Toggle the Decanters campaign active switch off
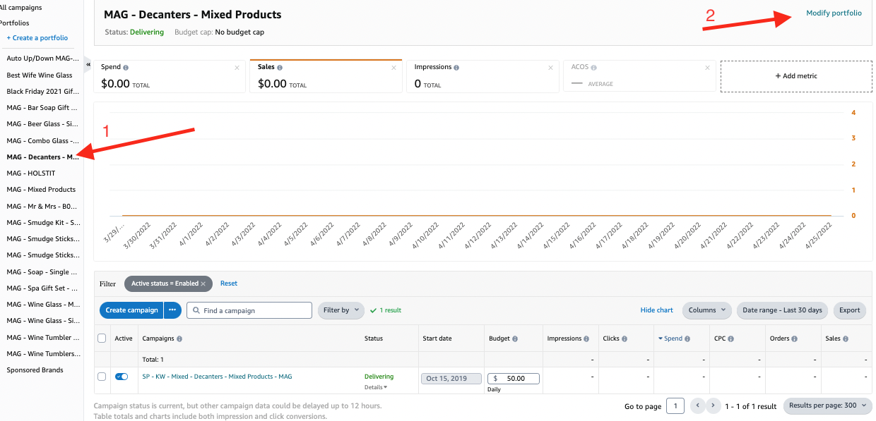876x421 pixels. 122,377
